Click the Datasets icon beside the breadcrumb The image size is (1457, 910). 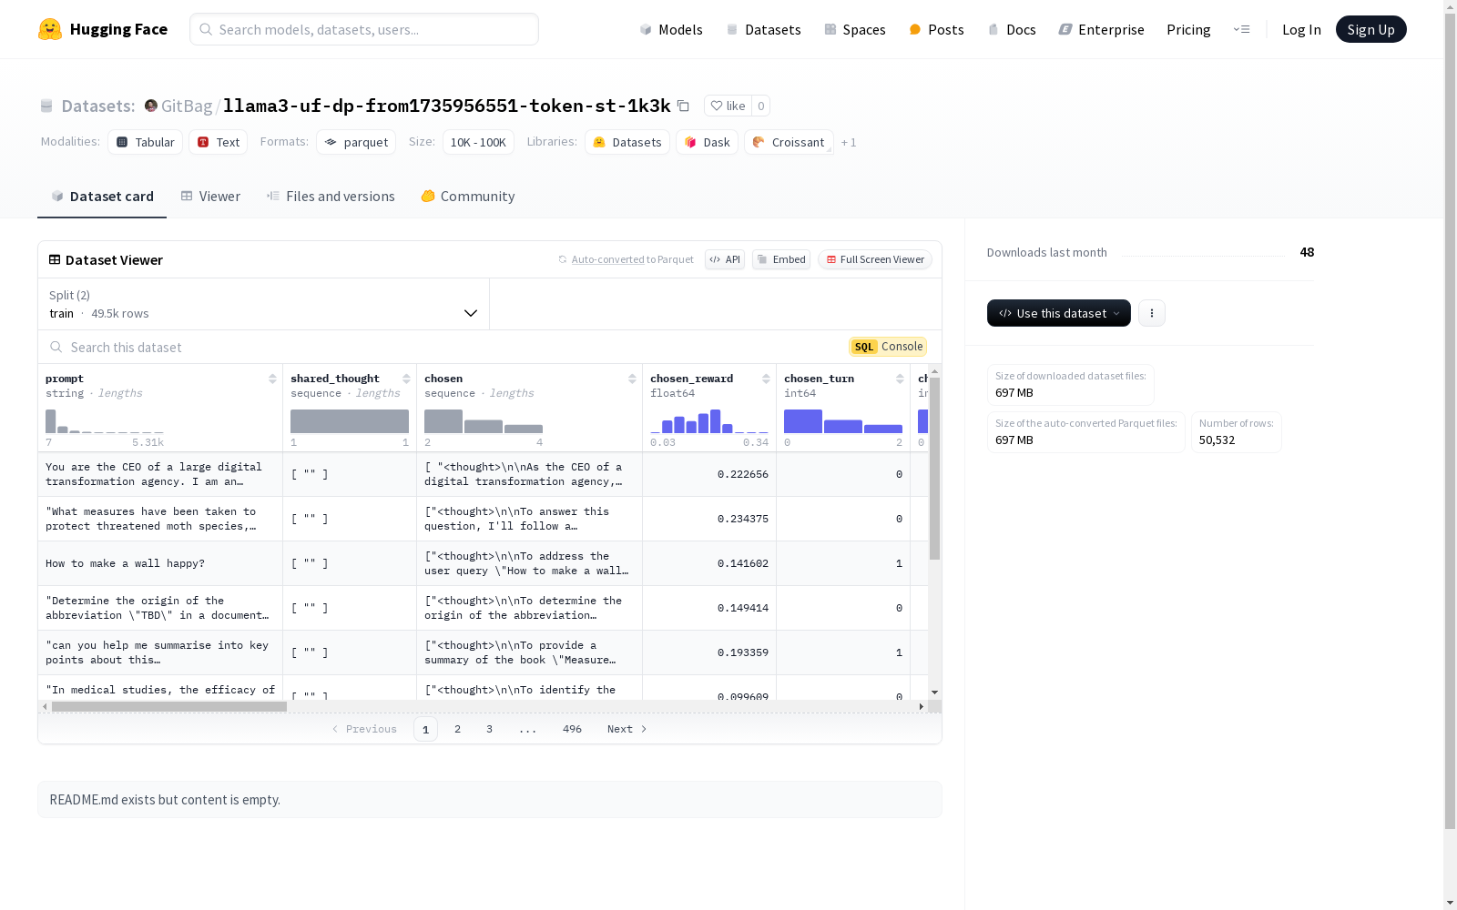click(x=46, y=106)
